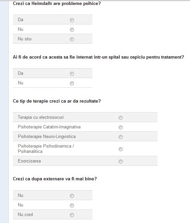
Task: Click the 'Exorcizarea' option label text
Action: [x=29, y=161]
